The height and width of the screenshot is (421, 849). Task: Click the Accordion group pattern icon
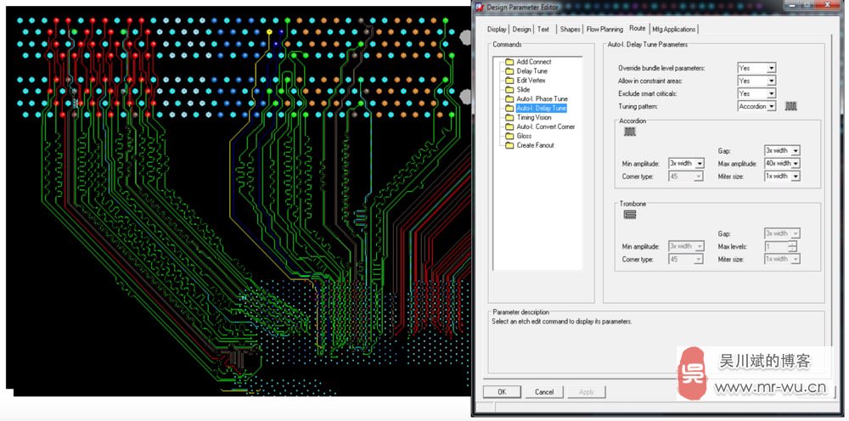629,132
